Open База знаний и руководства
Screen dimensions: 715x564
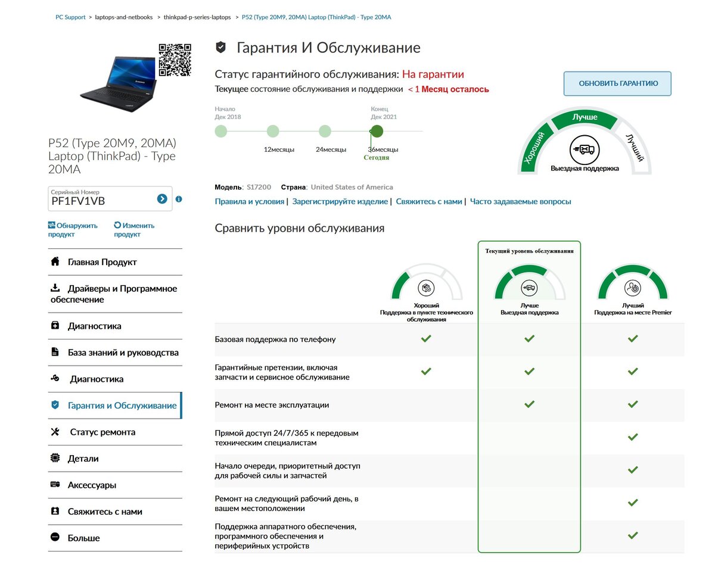point(115,353)
